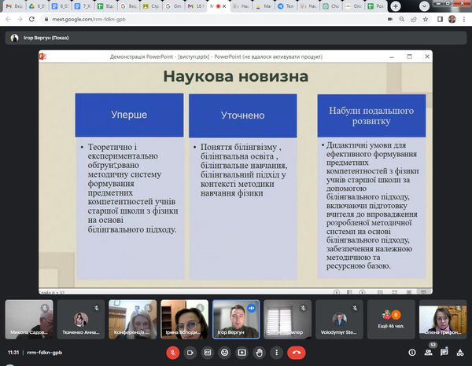Click Volodymyr Ste... participant tile

338,320
